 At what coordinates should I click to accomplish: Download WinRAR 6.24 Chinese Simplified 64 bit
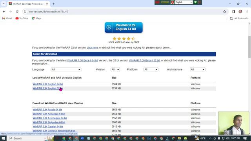(x=54, y=131)
